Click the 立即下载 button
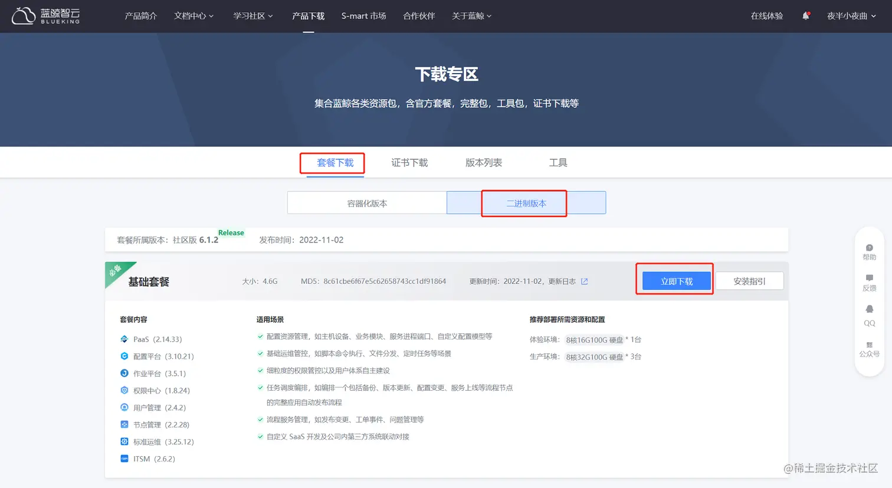 [677, 281]
